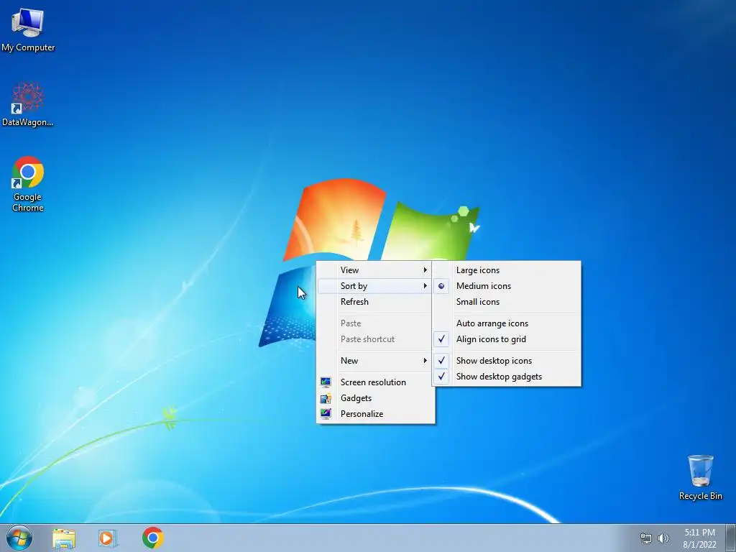This screenshot has height=552, width=736.
Task: Expand the New submenu
Action: coord(374,361)
